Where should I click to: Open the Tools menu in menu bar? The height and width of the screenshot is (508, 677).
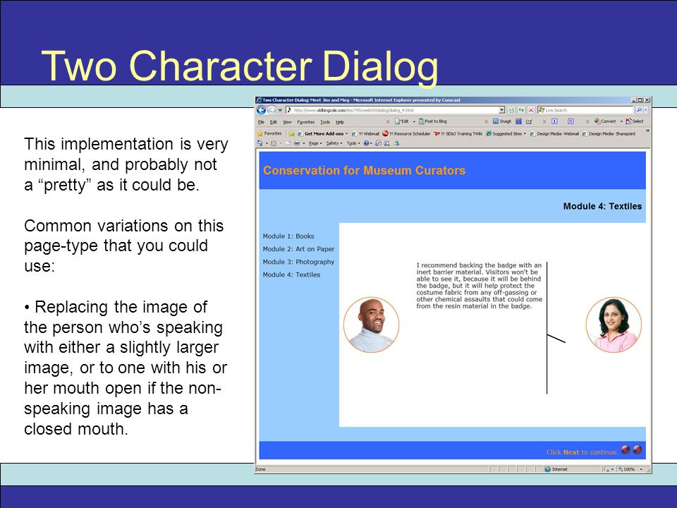coord(325,122)
